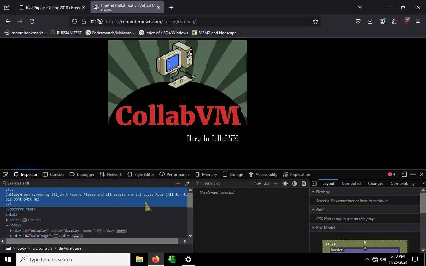
Task: Close the Control Collaborative Virtual Machine tab
Action: point(158,7)
